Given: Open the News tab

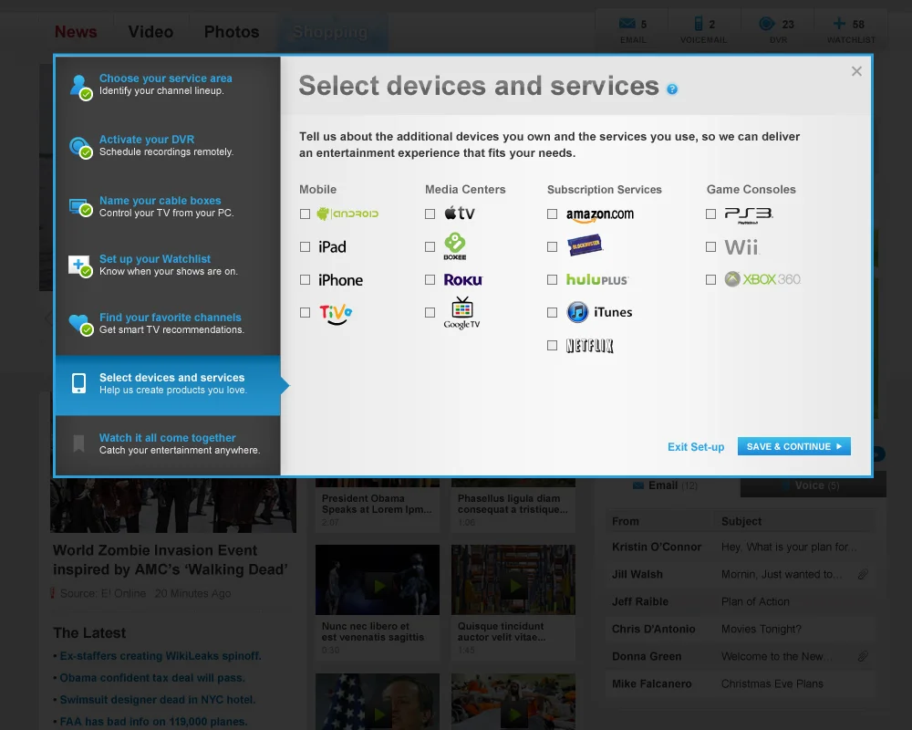Looking at the screenshot, I should click(76, 31).
